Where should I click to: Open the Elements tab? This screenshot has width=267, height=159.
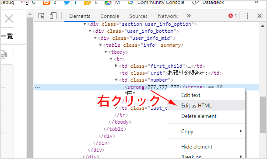pyautogui.click(x=80, y=16)
